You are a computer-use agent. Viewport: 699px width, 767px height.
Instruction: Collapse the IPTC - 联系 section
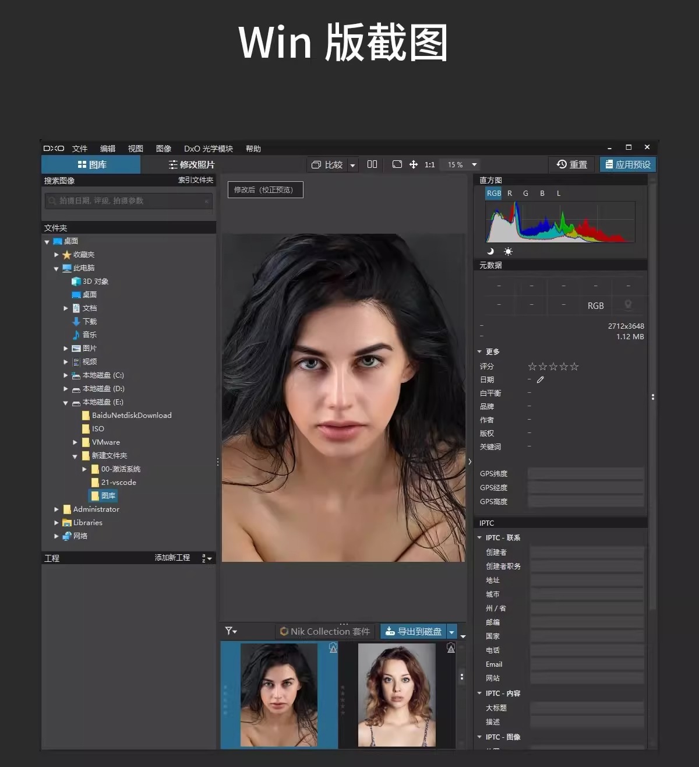pyautogui.click(x=479, y=538)
